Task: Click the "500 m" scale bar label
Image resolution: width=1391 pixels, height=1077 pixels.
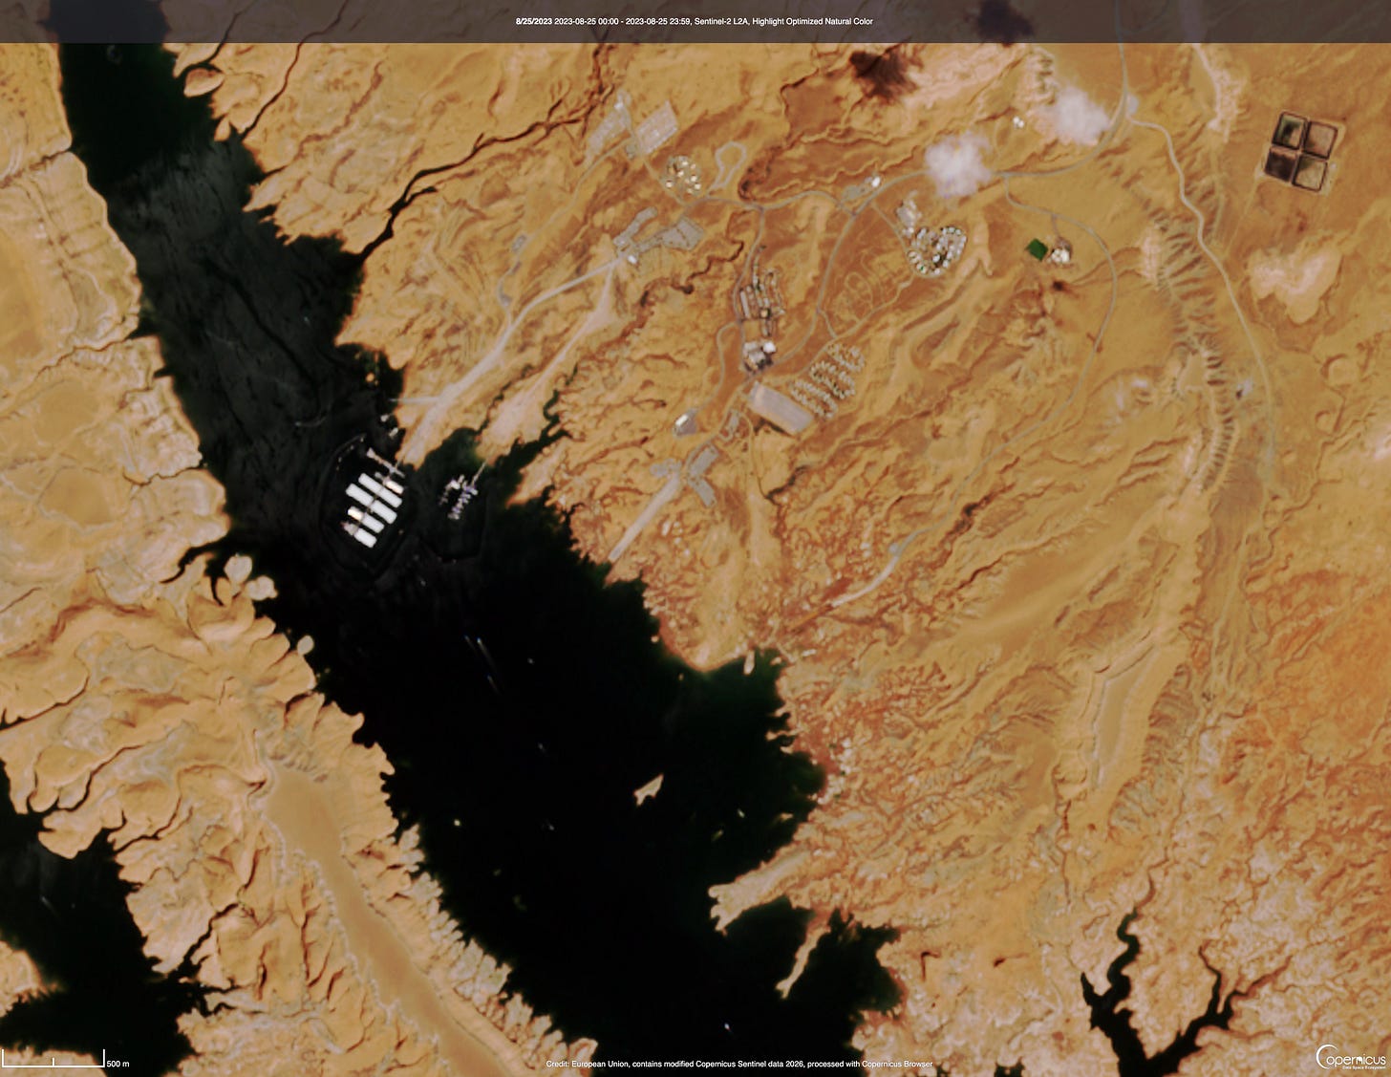Action: point(118,1064)
